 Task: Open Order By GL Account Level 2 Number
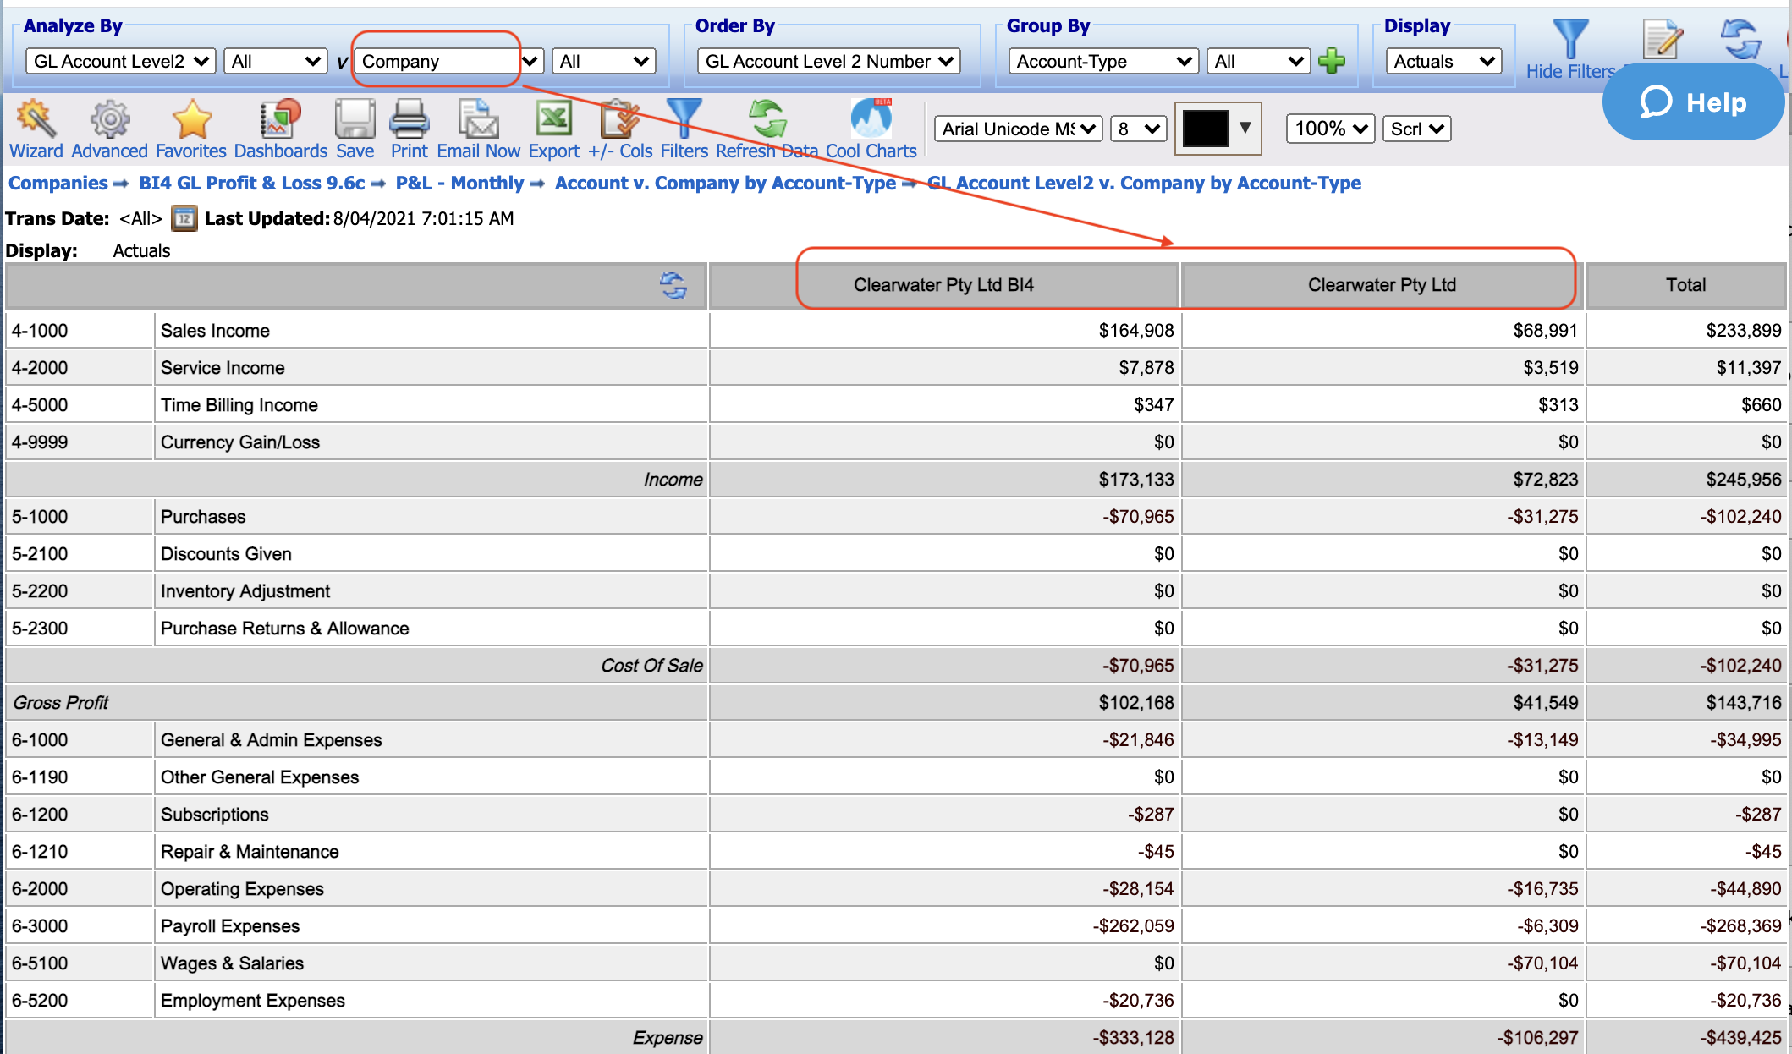coord(828,61)
